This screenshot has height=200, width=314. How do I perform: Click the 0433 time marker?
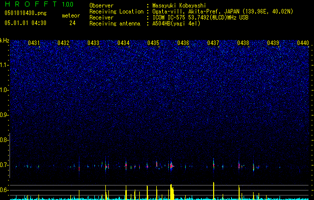click(x=93, y=43)
